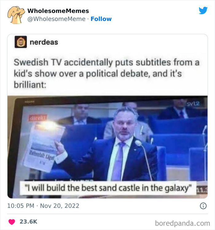Click the nerdeas profile avatar
This screenshot has height=230, width=215.
[21, 42]
